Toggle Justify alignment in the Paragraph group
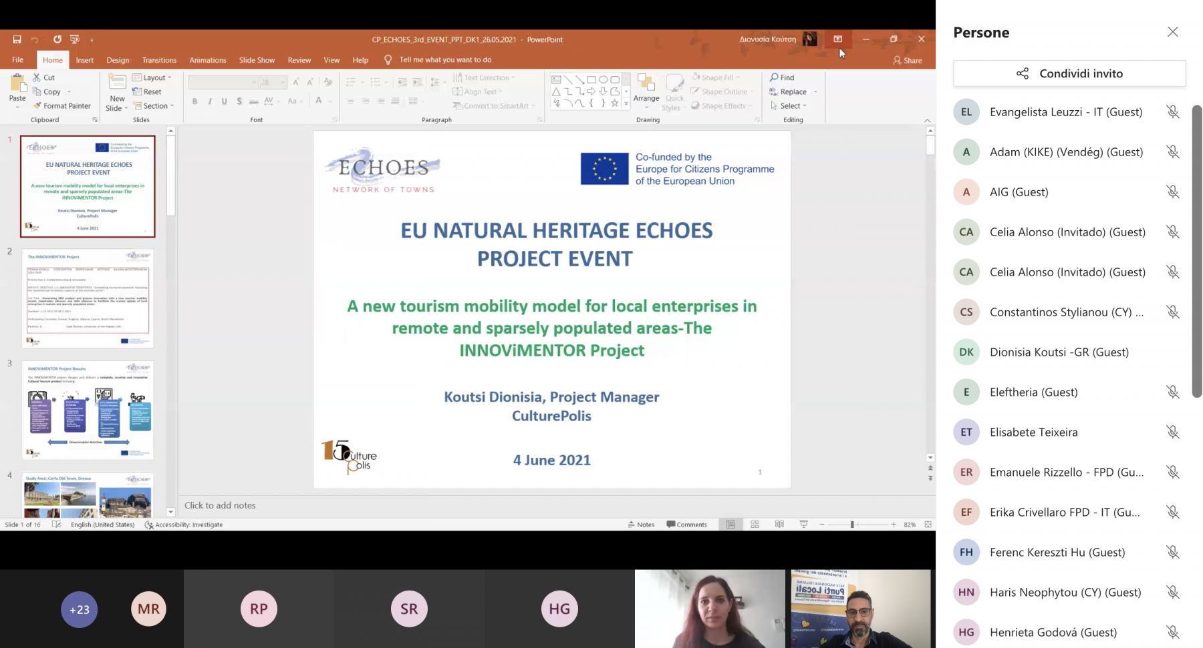The width and height of the screenshot is (1203, 648). 396,101
